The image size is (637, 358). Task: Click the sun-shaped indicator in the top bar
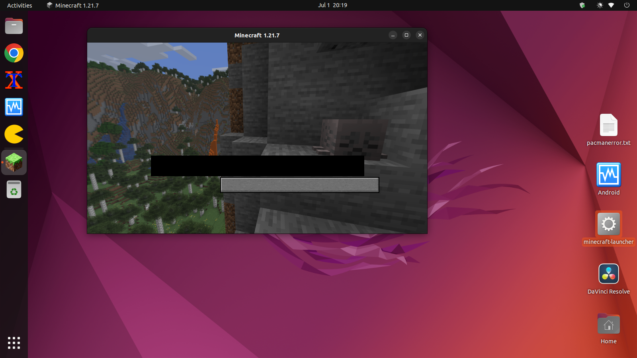600,5
